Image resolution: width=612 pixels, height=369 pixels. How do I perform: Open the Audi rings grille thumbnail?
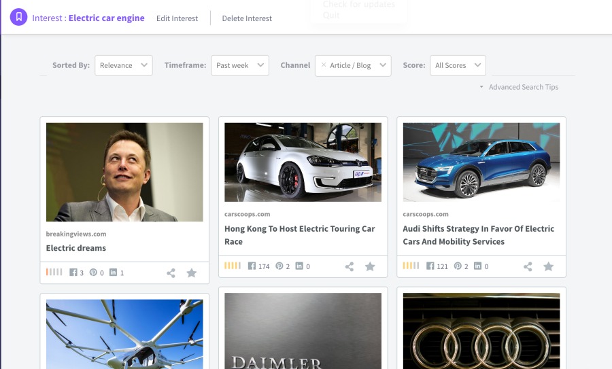pyautogui.click(x=481, y=331)
